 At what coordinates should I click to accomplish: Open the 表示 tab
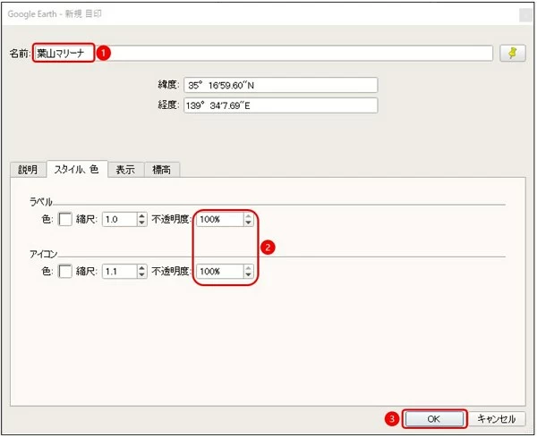point(125,170)
